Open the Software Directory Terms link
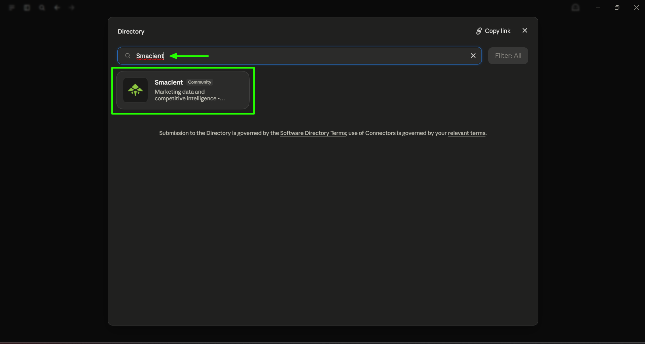This screenshot has width=645, height=344. pos(313,133)
